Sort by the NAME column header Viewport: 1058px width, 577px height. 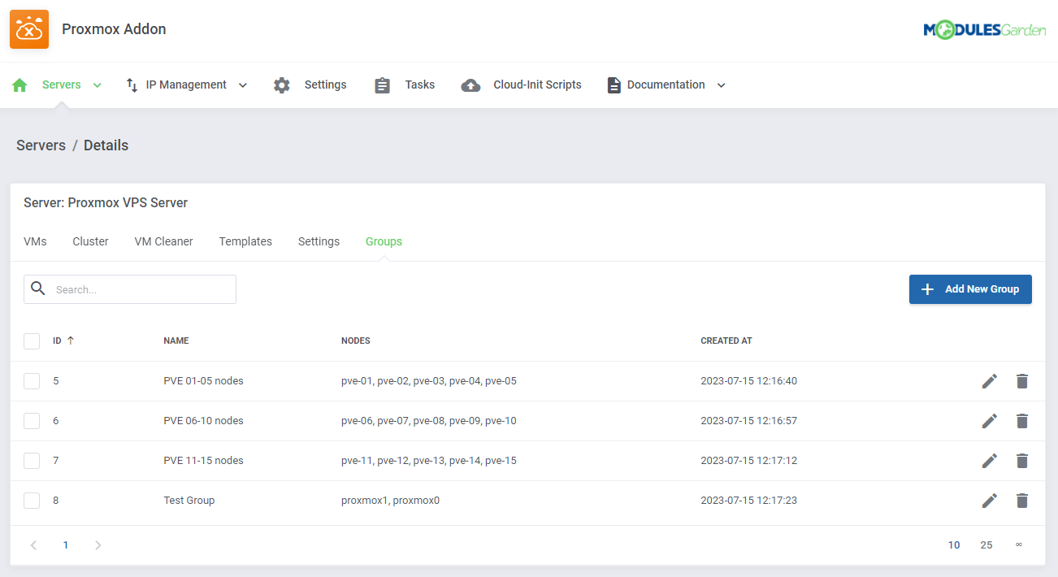click(x=176, y=341)
